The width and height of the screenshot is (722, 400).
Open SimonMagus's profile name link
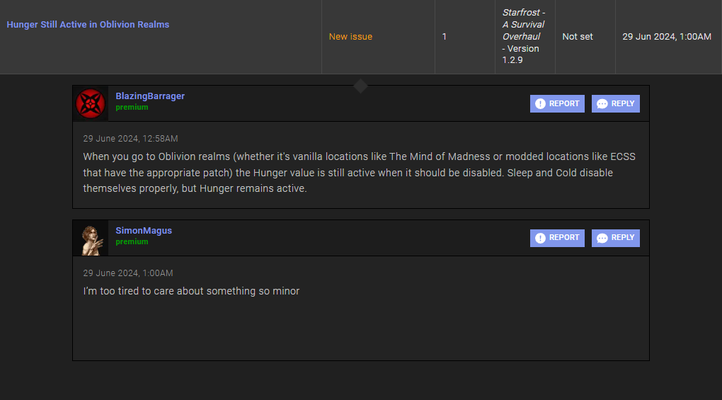[x=144, y=230]
